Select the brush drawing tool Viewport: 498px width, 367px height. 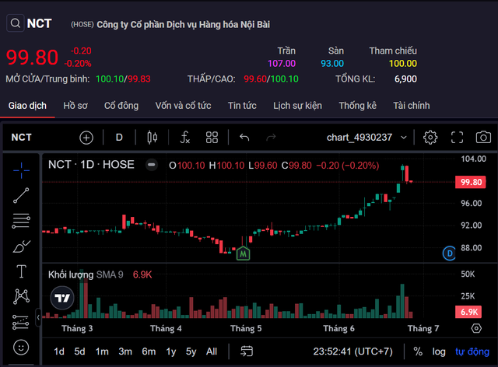tap(21, 246)
